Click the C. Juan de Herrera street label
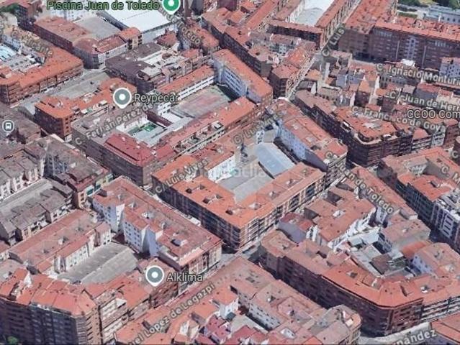The width and height of the screenshot is (460, 345). [425, 100]
